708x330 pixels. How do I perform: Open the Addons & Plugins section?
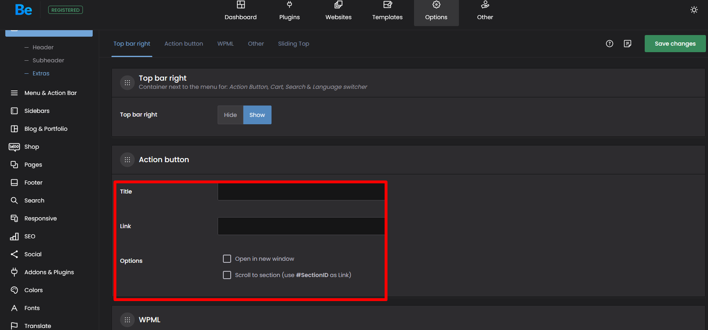49,272
